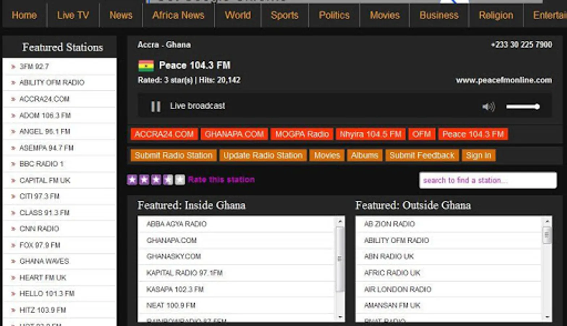
Task: Open the Home menu
Action: tap(24, 15)
